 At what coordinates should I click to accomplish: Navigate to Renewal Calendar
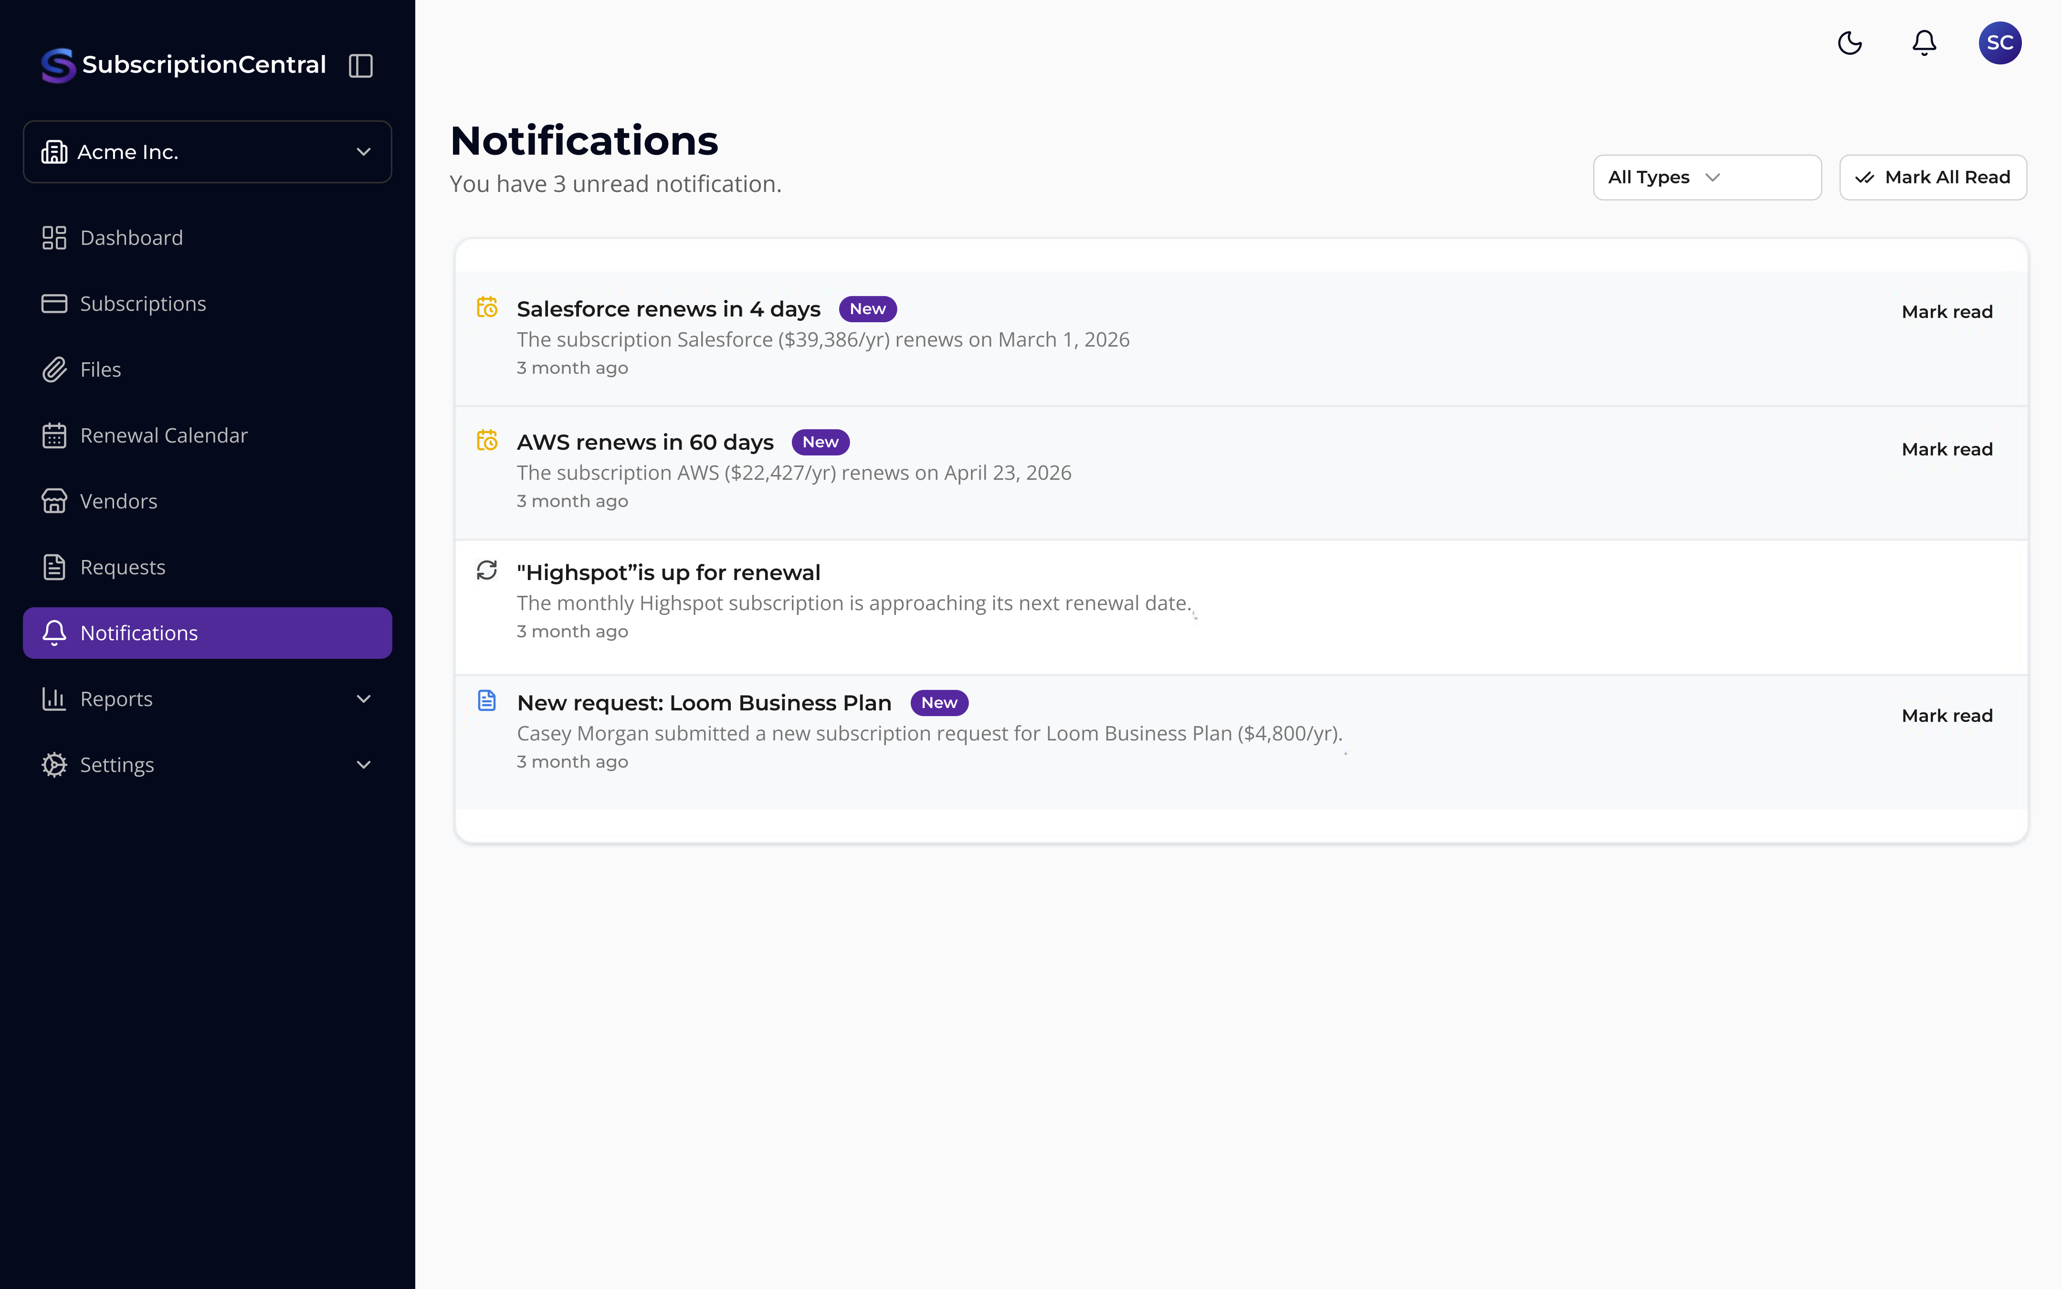(207, 435)
